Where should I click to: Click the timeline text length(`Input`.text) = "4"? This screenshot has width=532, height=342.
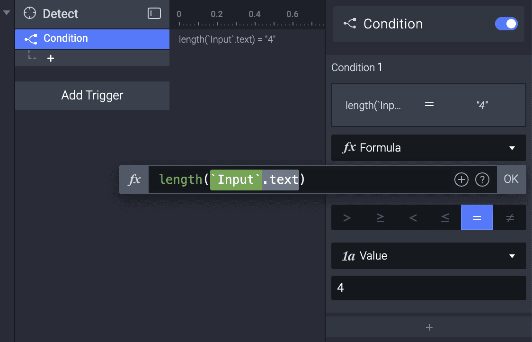pos(227,39)
